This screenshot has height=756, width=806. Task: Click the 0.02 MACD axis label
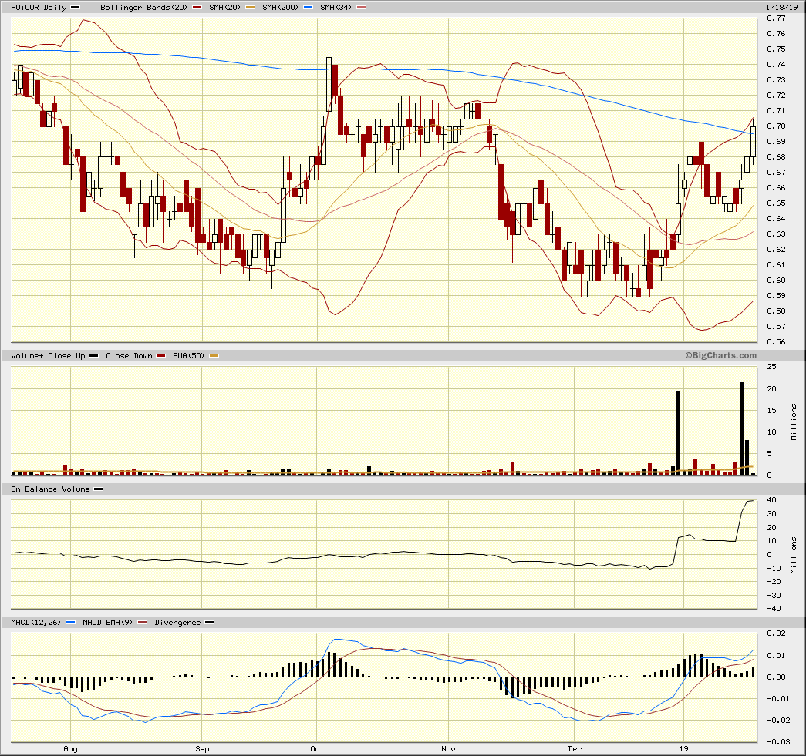tap(776, 633)
